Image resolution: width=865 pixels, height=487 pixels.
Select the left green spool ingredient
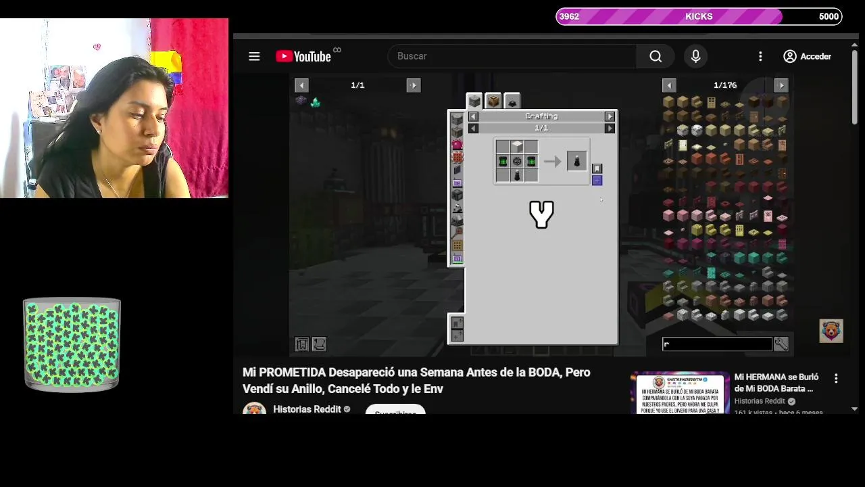[503, 161]
